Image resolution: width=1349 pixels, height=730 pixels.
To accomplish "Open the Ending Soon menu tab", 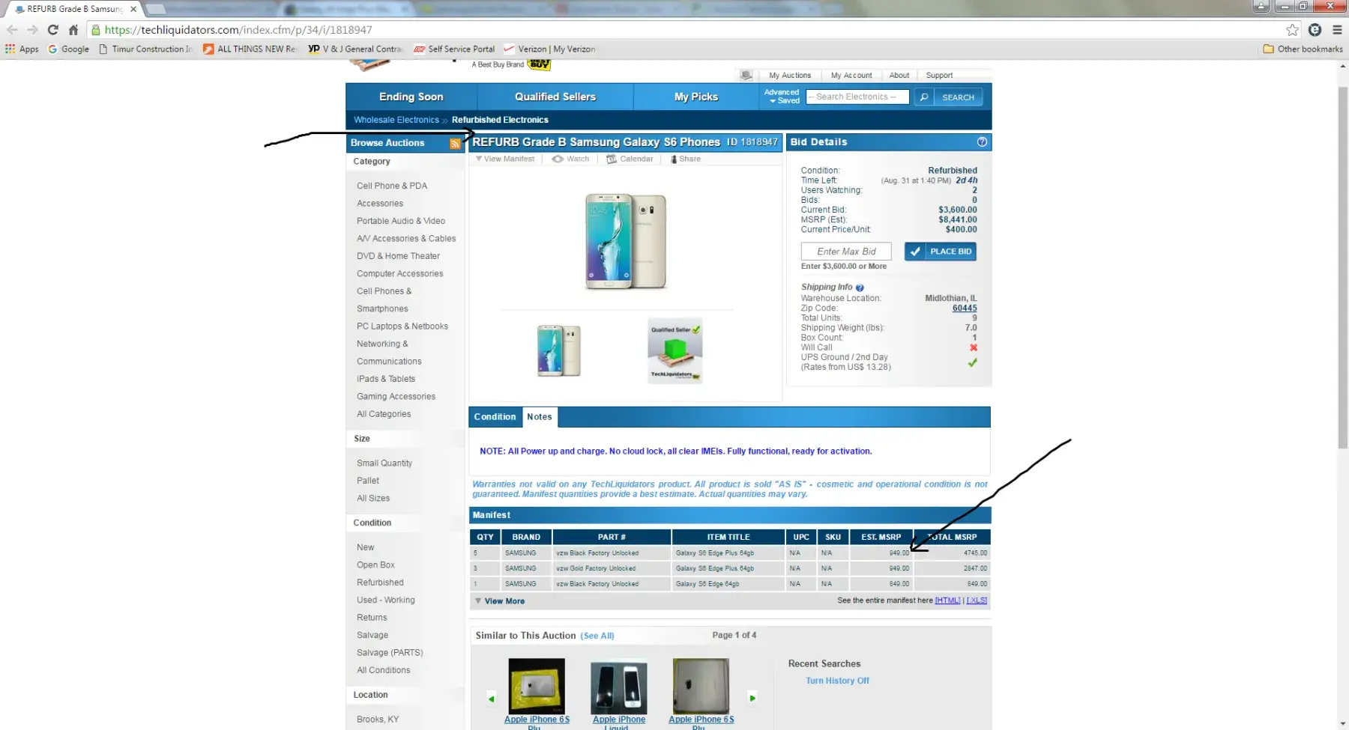I will coord(411,97).
